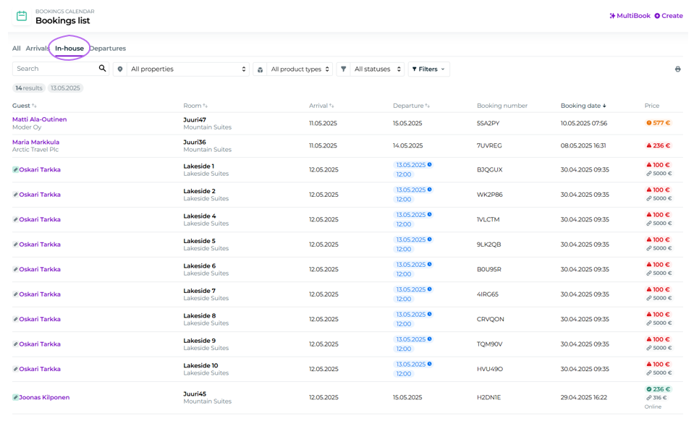
Task: Click booking number TQM90V
Action: 490,344
